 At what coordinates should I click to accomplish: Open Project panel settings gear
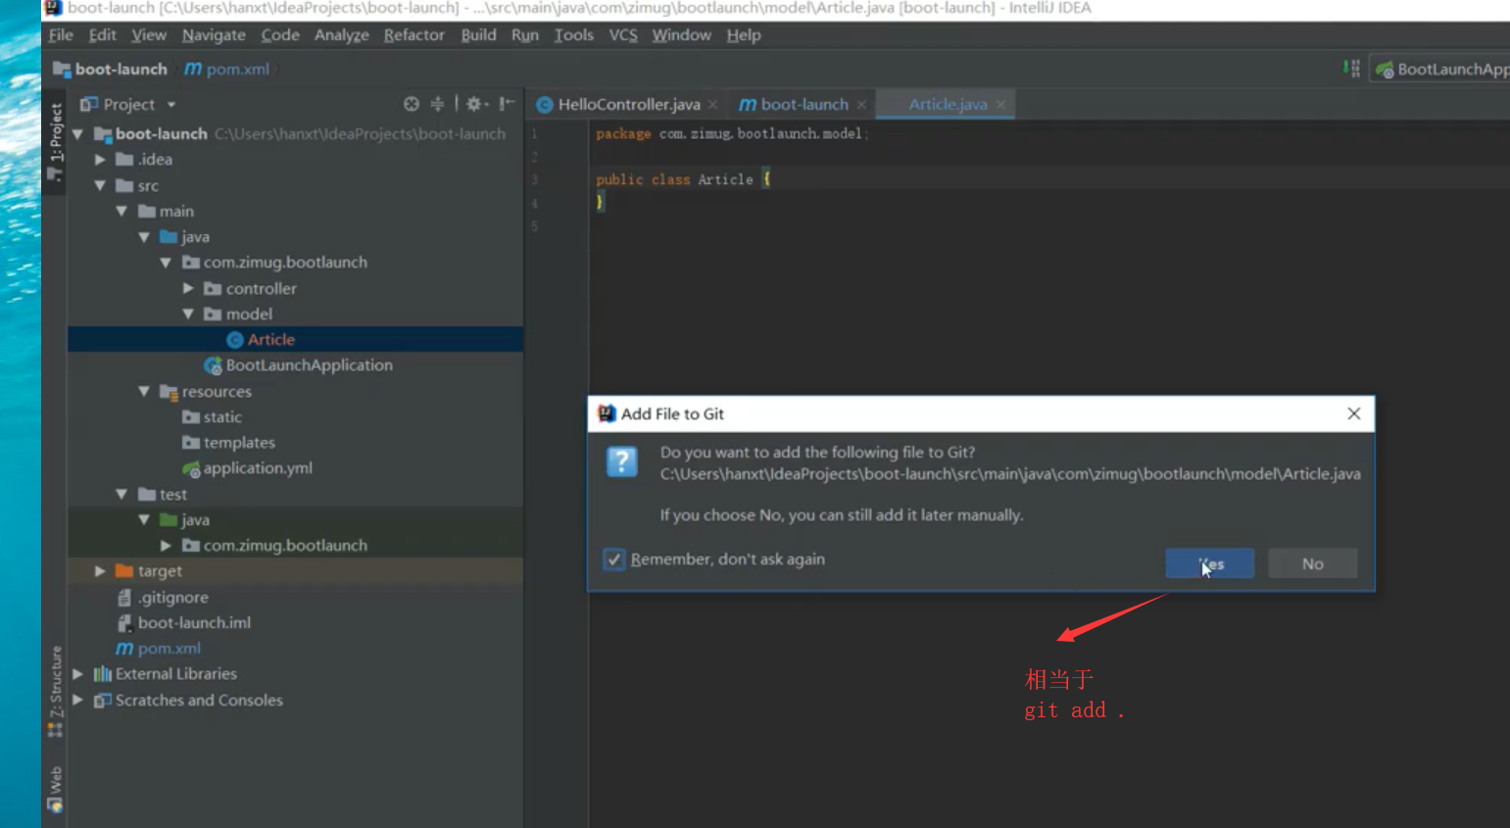(474, 104)
